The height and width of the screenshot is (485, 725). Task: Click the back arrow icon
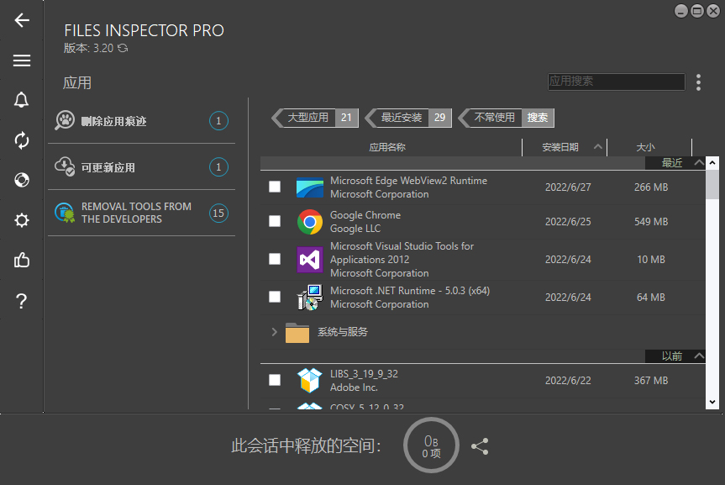coord(22,20)
